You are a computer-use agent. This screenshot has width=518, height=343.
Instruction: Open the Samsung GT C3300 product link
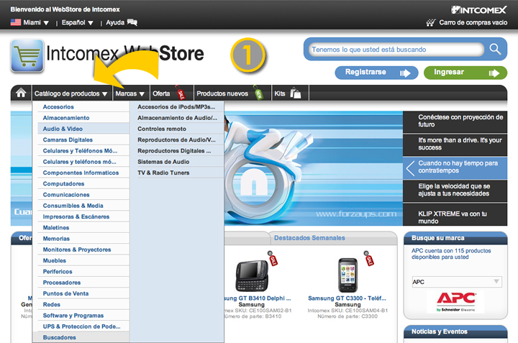347,298
